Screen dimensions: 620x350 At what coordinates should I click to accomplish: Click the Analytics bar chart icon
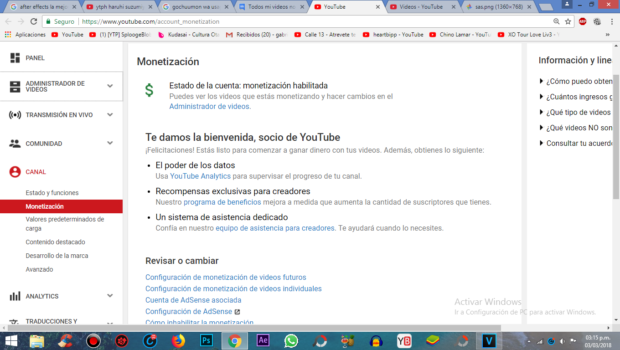click(x=15, y=296)
